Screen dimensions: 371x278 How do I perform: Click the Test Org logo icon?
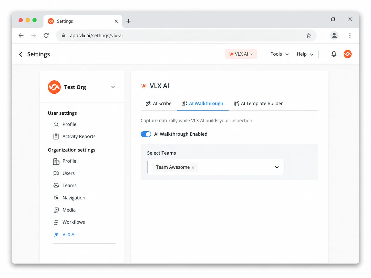(54, 87)
